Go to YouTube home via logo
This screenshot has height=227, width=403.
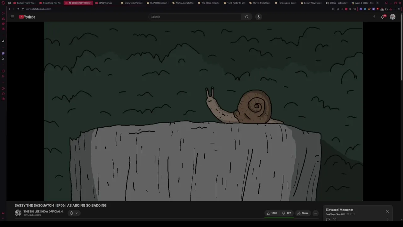point(27,17)
